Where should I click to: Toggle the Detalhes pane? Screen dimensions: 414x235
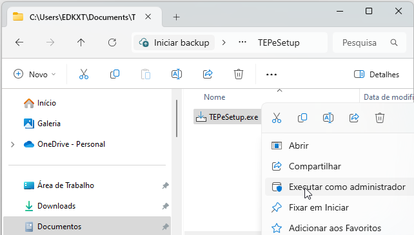pos(377,75)
